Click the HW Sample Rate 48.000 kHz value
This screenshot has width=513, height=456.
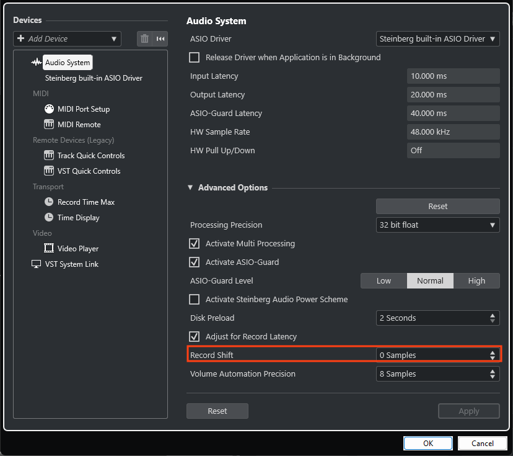tap(453, 132)
